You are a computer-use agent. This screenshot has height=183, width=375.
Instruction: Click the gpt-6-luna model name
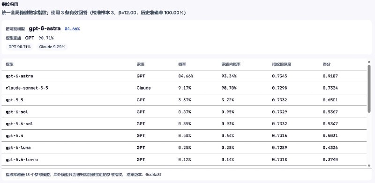pos(18,148)
